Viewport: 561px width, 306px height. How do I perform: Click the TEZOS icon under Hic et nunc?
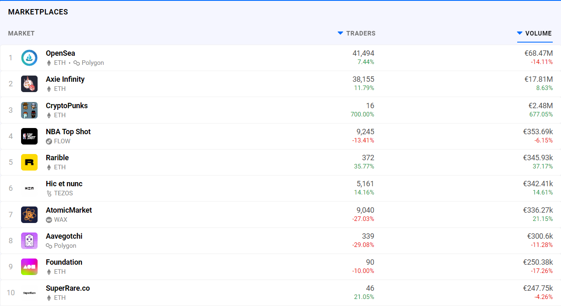point(49,193)
